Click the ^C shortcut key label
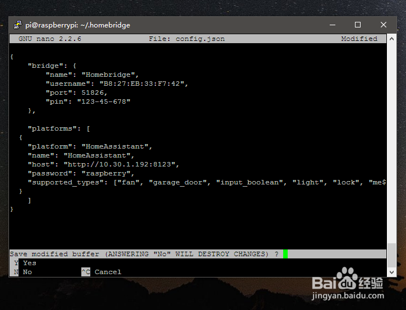This screenshot has height=310, width=406. tap(86, 272)
